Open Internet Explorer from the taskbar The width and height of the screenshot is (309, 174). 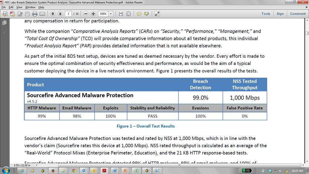click(22, 171)
